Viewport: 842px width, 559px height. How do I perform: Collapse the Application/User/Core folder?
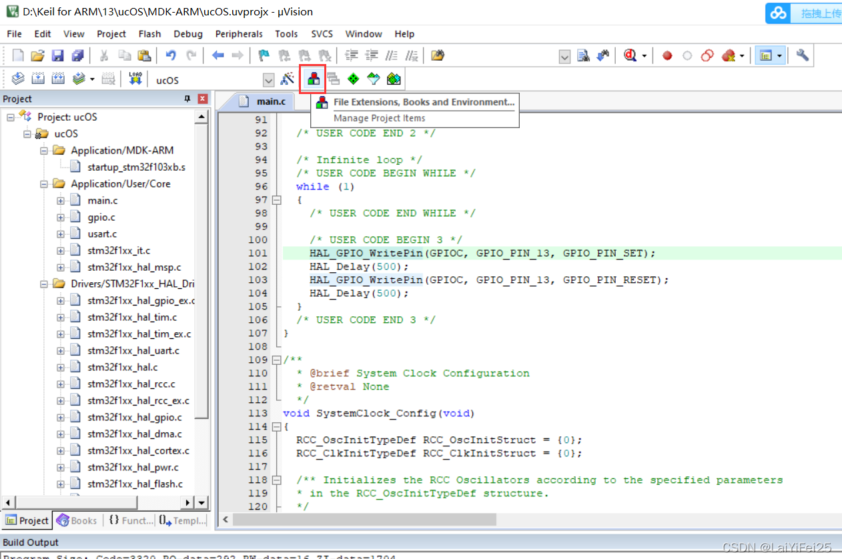[x=44, y=184]
